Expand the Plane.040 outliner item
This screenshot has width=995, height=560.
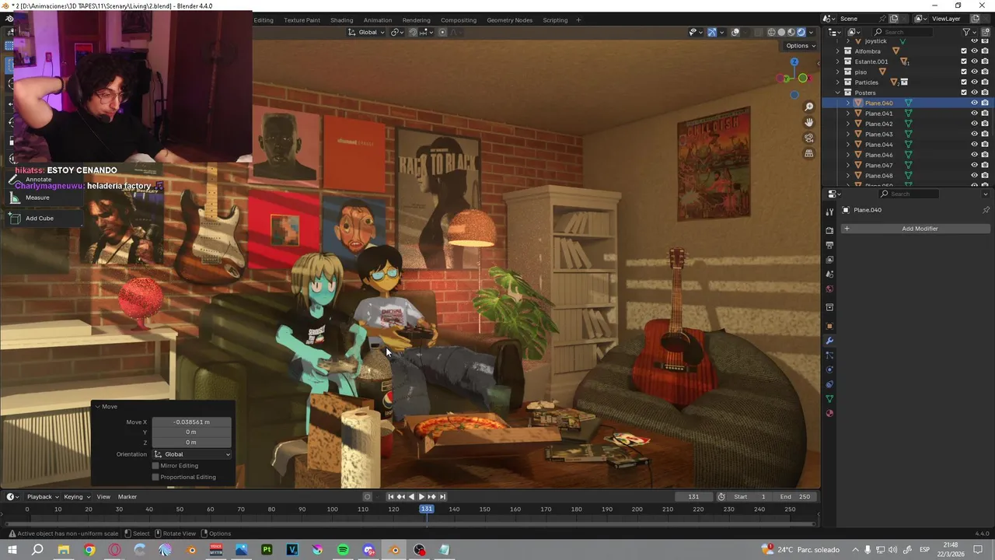[848, 103]
